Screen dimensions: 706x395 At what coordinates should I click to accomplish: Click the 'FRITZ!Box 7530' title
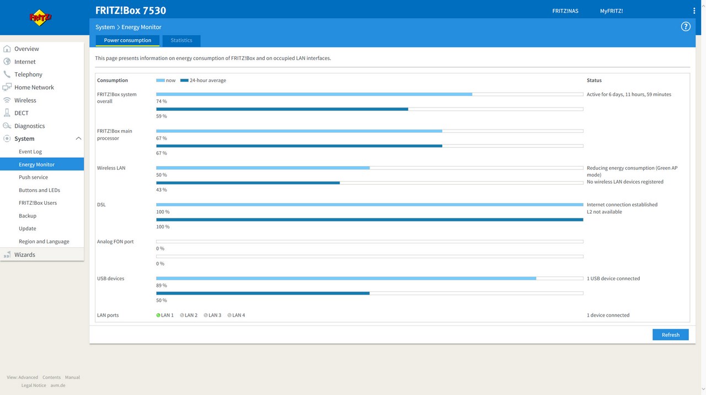point(131,10)
